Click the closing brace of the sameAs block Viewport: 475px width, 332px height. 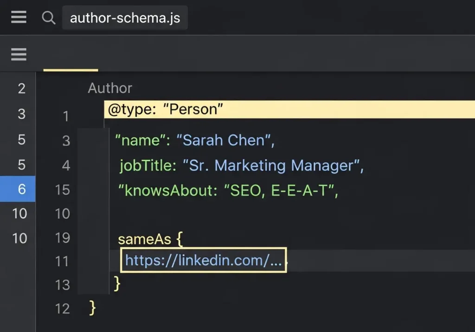pos(117,283)
